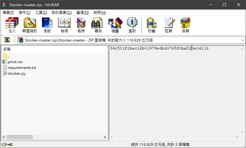Run the 測試 (Test) archive tool

47,25
